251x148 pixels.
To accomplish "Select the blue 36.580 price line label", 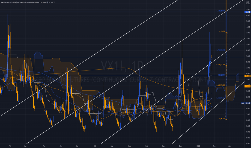I will pyautogui.click(x=247, y=12).
